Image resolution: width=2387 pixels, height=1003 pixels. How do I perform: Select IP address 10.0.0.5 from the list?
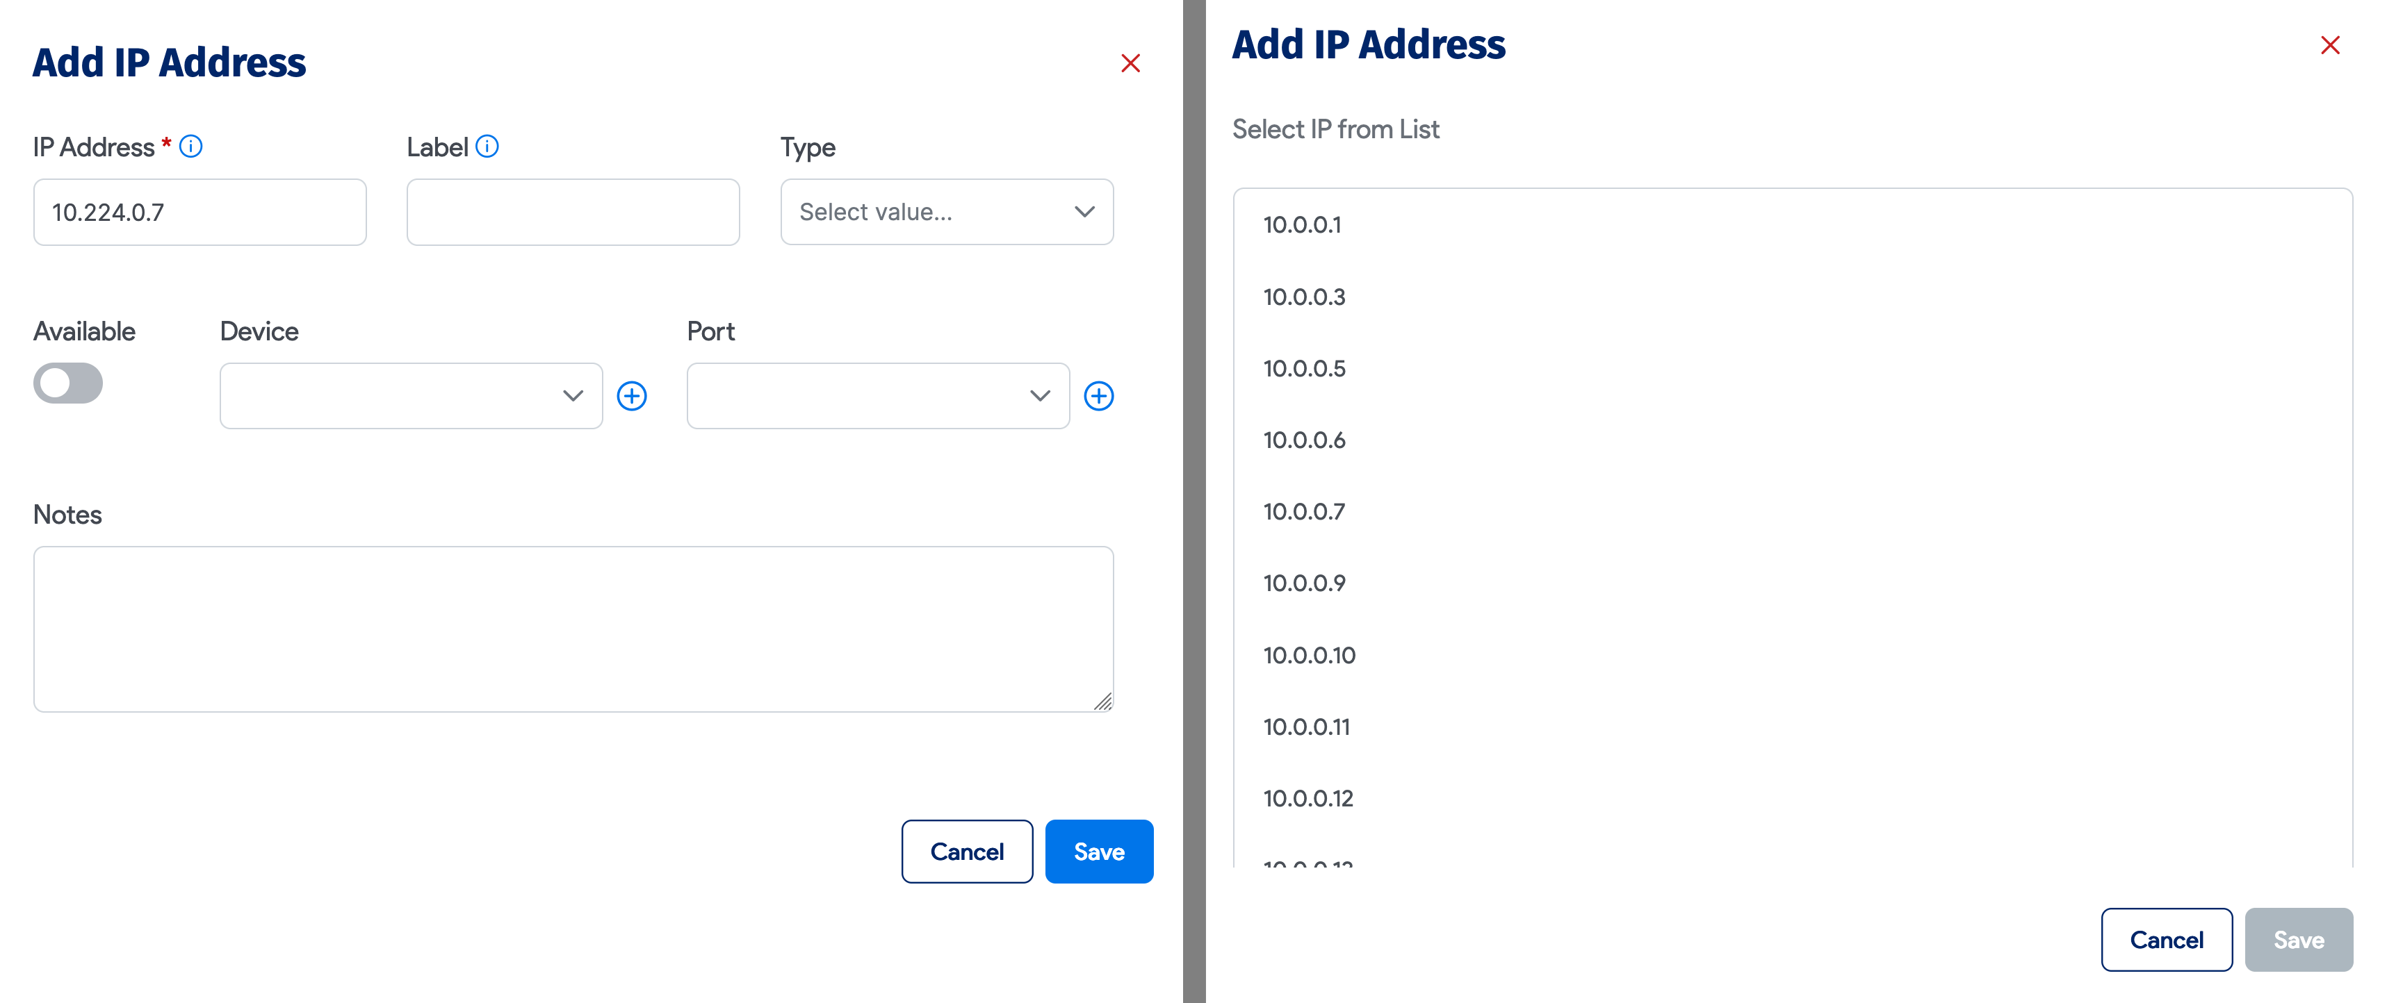point(1303,367)
